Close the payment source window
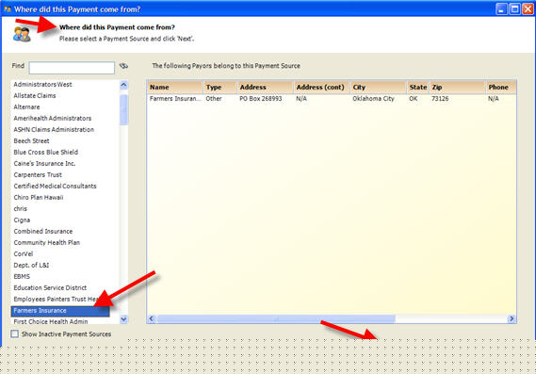Screen dimensions: 536x374 (x=528, y=8)
